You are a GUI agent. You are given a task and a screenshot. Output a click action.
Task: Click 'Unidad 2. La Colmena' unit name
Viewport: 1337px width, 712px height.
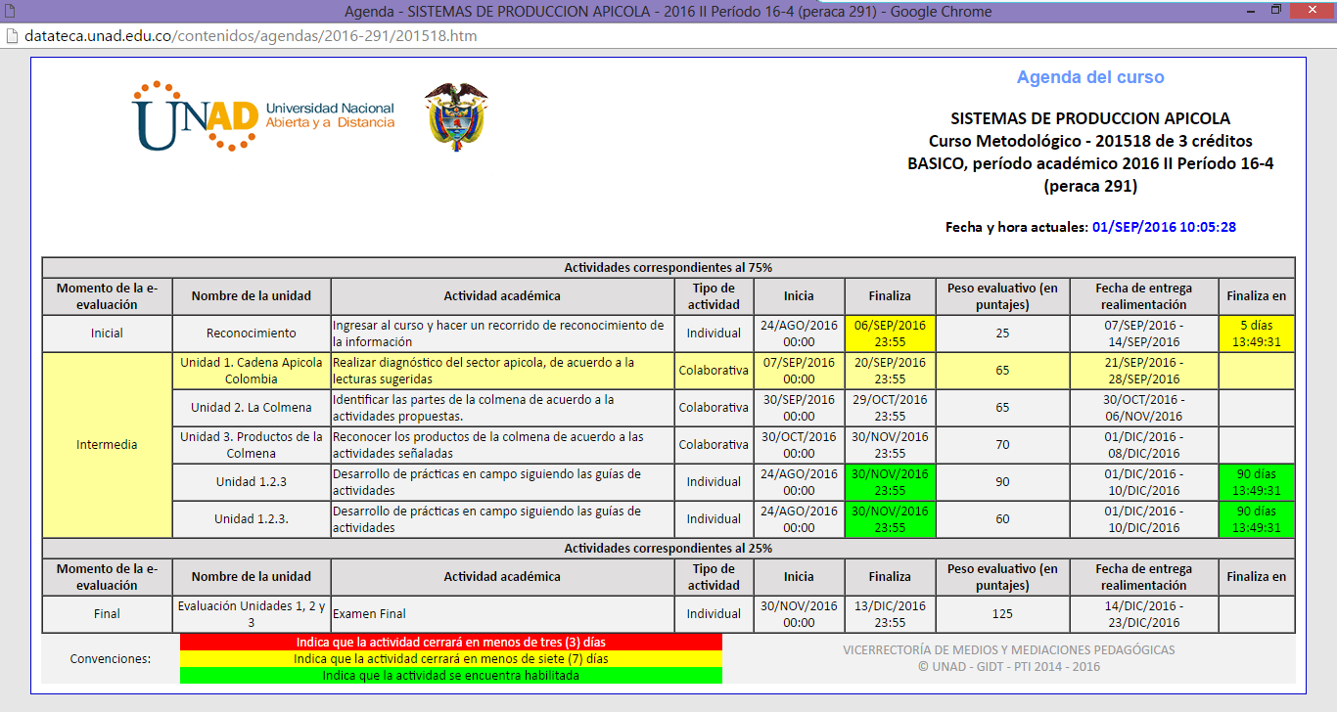pyautogui.click(x=252, y=408)
